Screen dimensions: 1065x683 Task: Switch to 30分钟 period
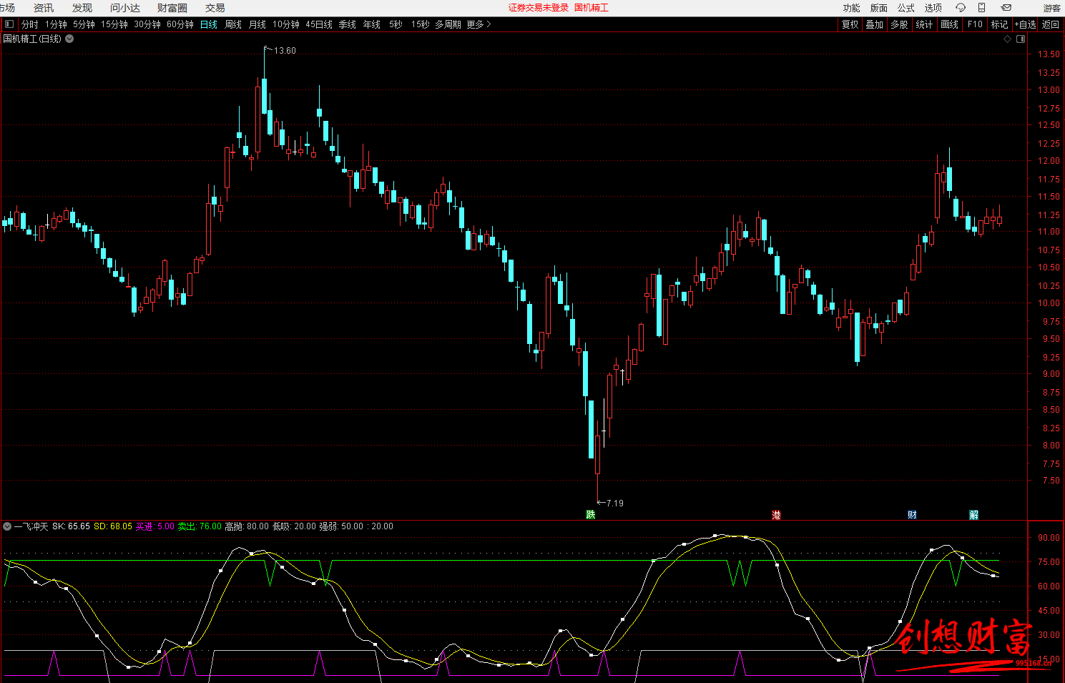[147, 24]
